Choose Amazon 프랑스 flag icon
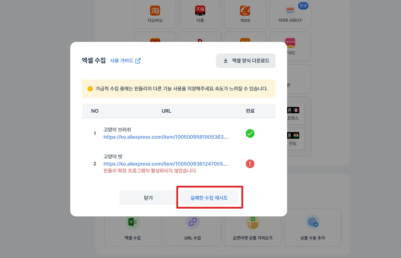Image resolution: width=401 pixels, height=258 pixels. (293, 110)
